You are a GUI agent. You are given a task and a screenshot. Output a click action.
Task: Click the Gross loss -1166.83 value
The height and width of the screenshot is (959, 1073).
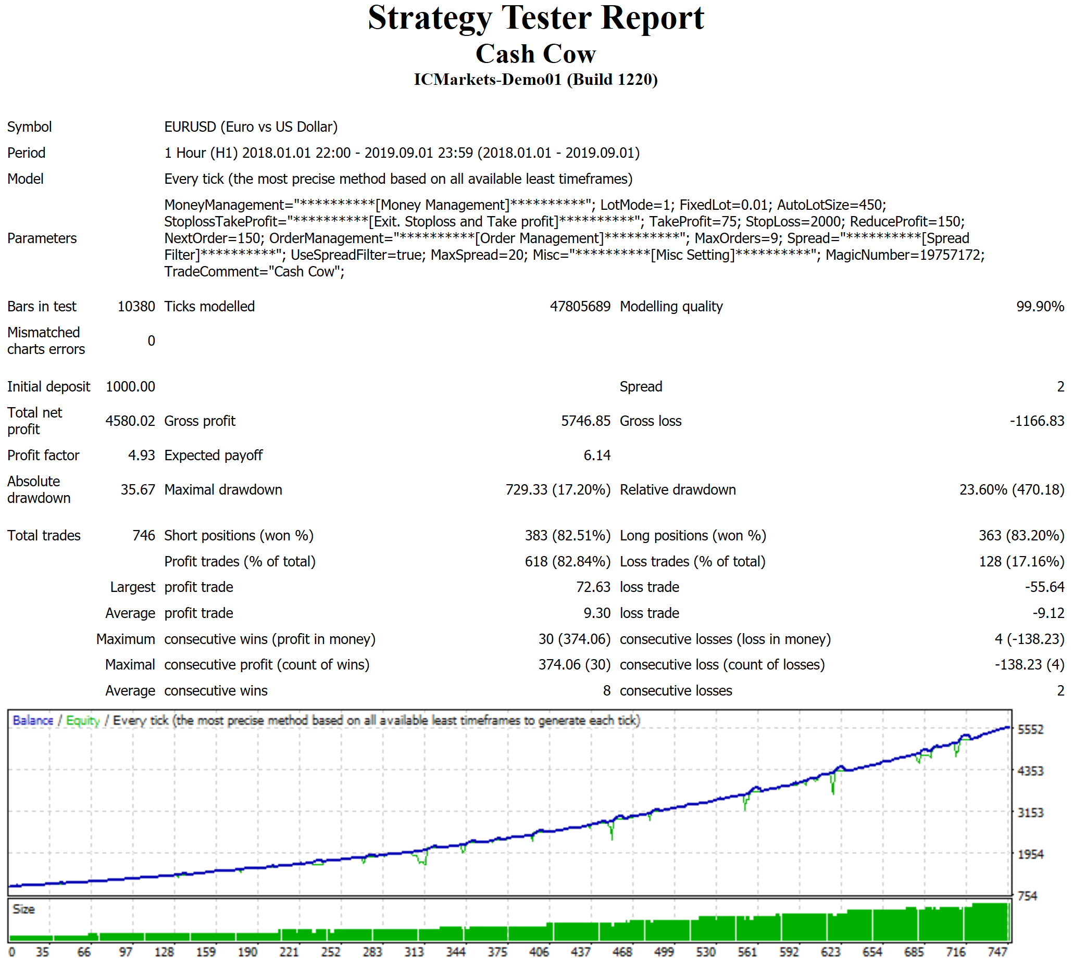(1036, 421)
